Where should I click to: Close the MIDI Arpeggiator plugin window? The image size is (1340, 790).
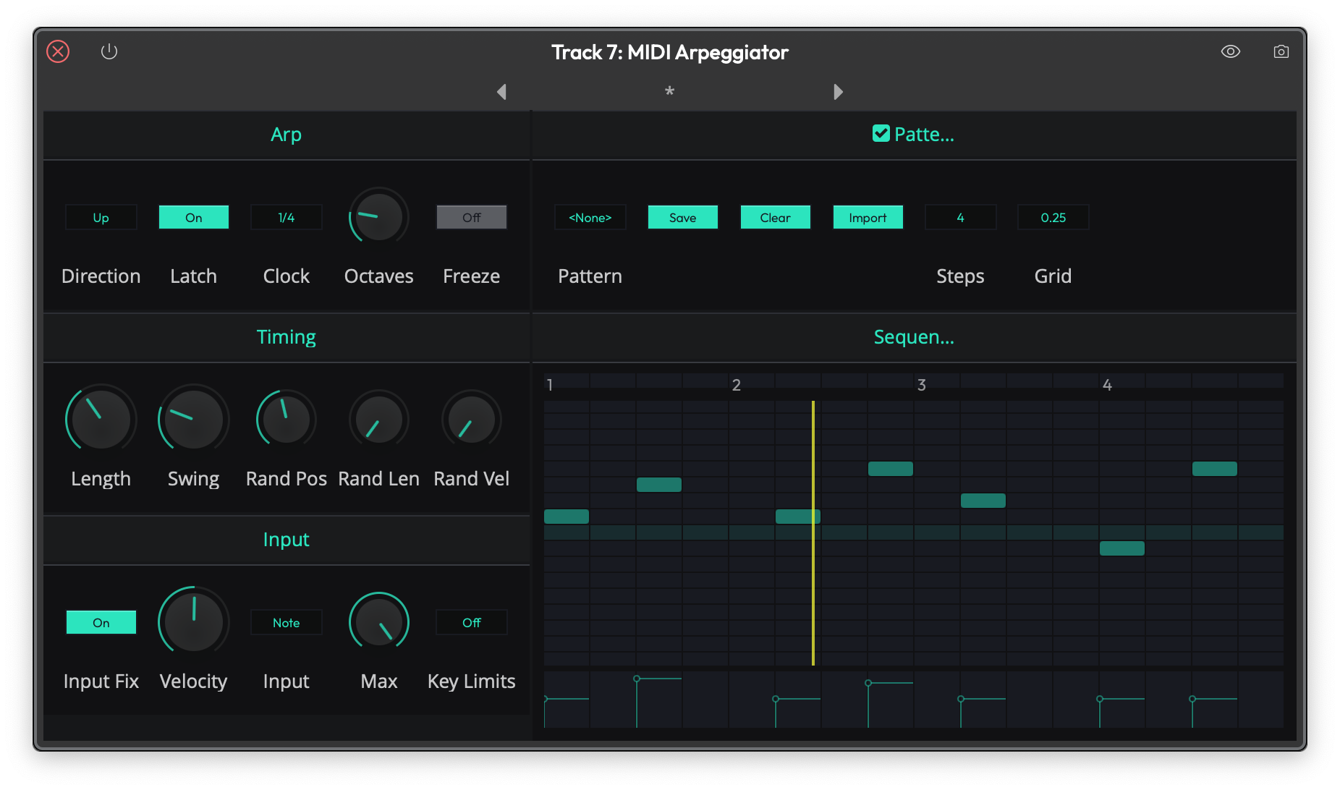click(x=58, y=51)
